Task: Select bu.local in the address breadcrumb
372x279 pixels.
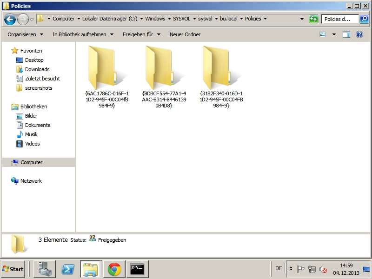Action: coord(228,19)
